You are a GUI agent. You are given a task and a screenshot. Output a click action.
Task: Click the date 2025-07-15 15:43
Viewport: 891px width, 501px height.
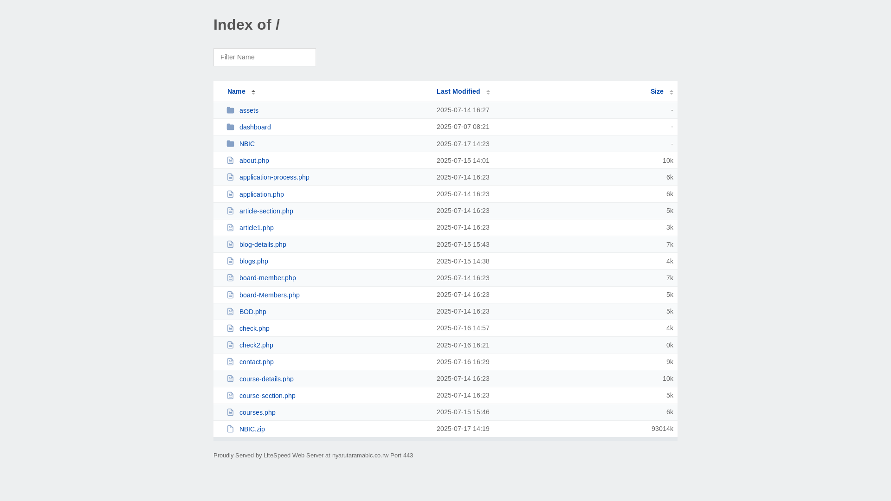pyautogui.click(x=463, y=244)
